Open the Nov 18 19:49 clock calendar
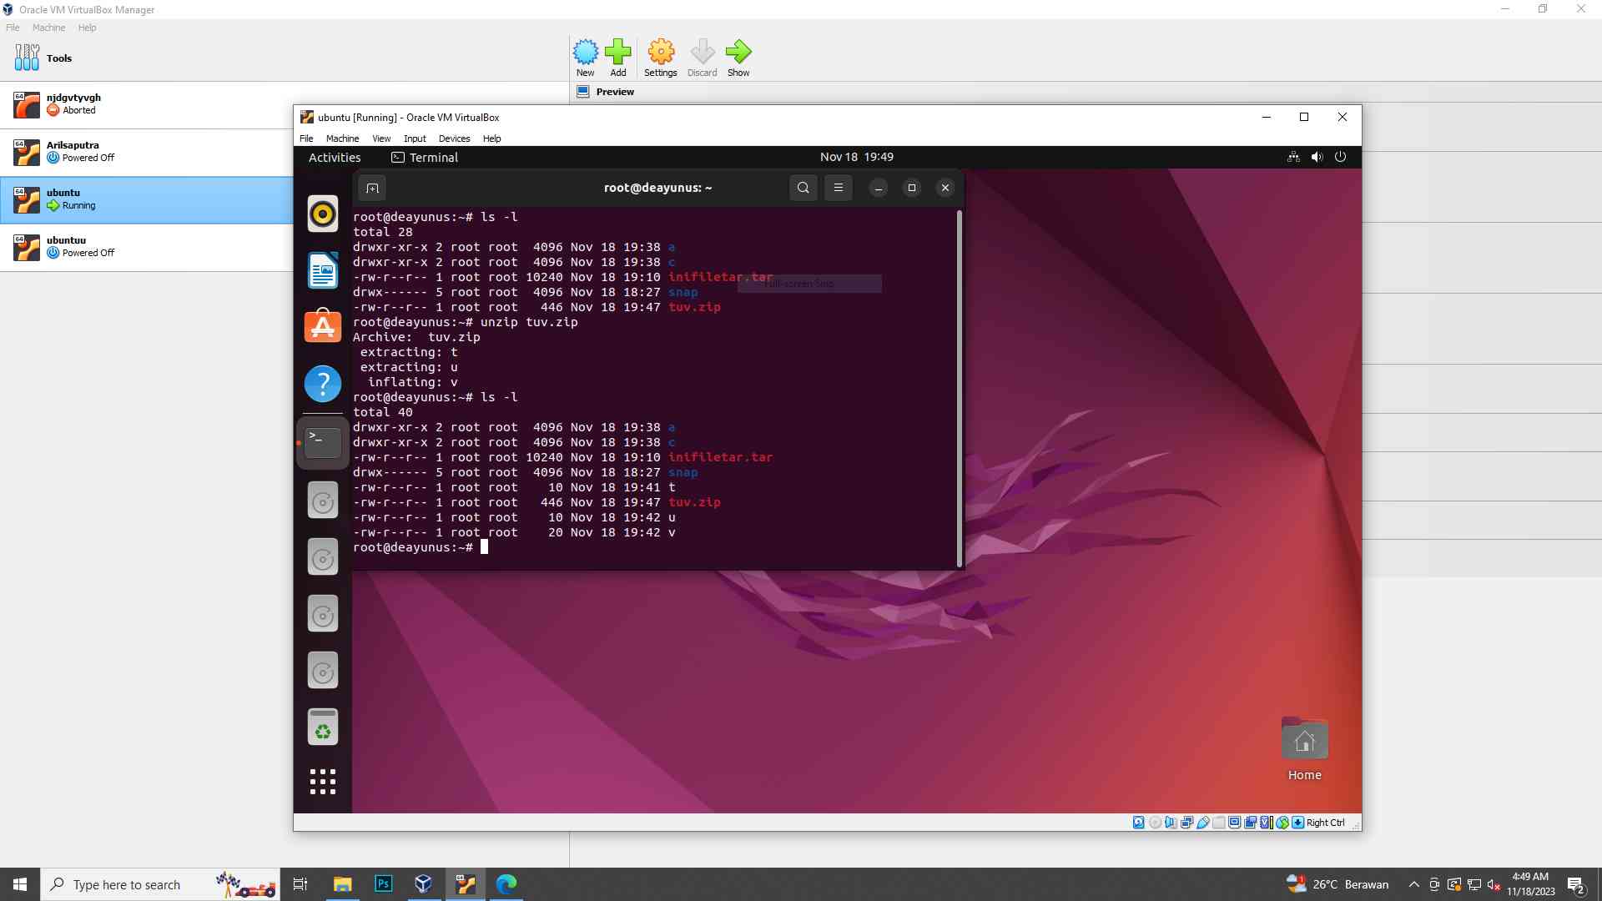 856,157
